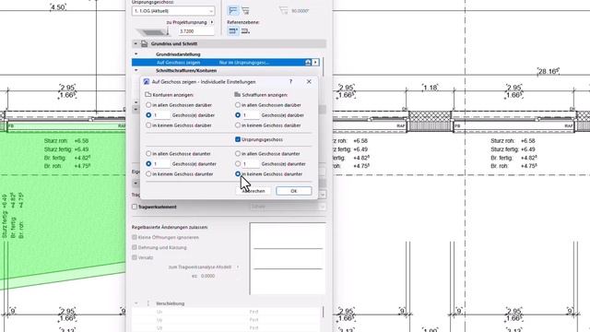Click the angle icon beside 90.0000°

coord(283,10)
